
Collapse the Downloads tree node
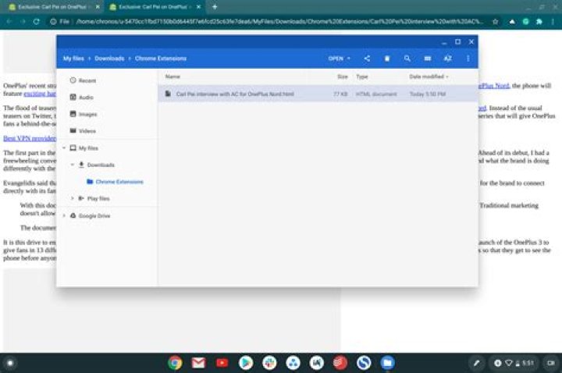click(73, 165)
